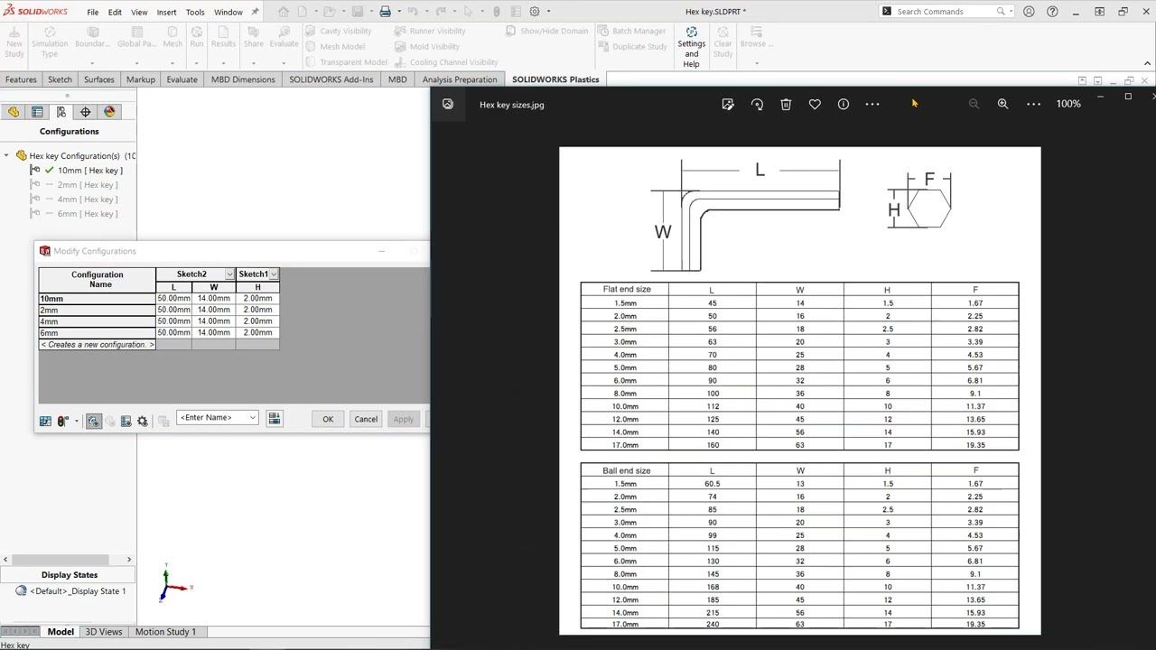Viewport: 1156px width, 650px height.
Task: Click the Home icon in the quick access toolbar
Action: coord(284,12)
